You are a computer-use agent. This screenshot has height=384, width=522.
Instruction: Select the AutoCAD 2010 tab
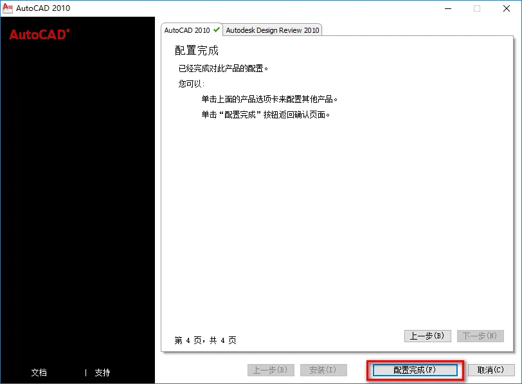[192, 30]
